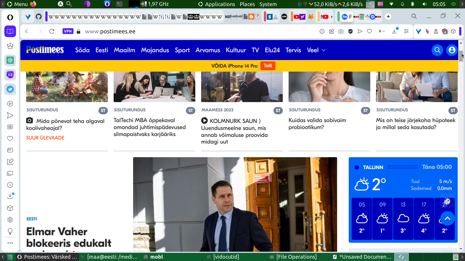Expand the sidebar three-dots more menu
This screenshot has height=261, width=465.
click(10, 243)
